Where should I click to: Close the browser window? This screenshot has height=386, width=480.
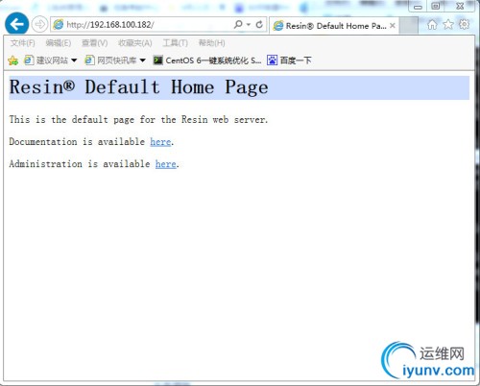coord(460,6)
